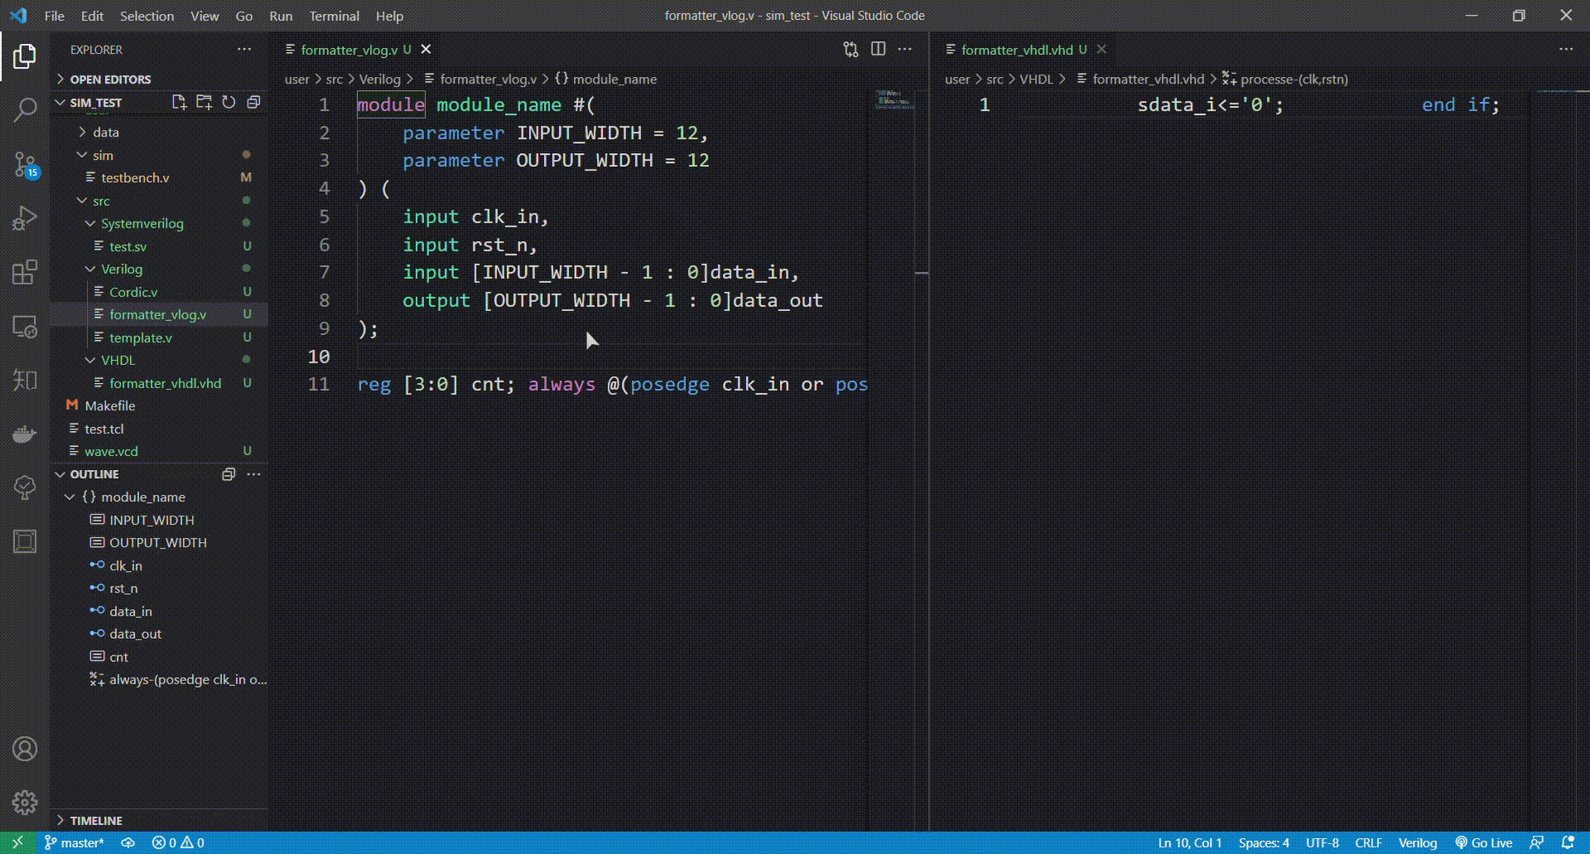Synchronize changes icon in status bar

pos(128,842)
